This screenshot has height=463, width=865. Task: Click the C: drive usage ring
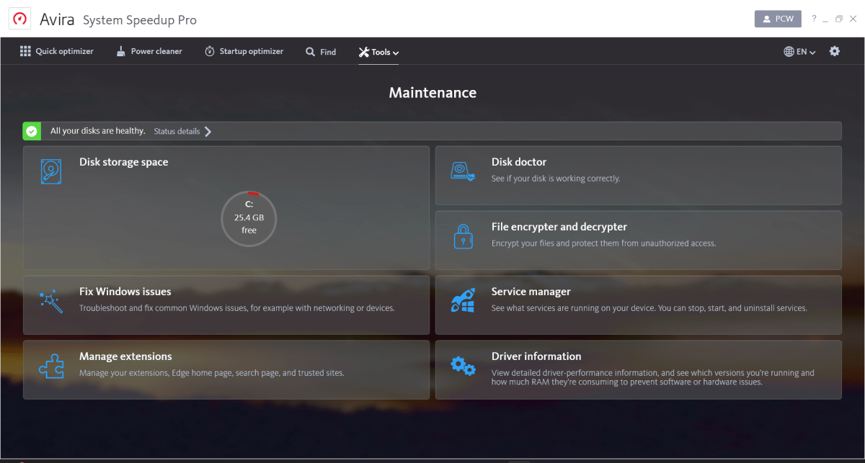click(x=249, y=218)
